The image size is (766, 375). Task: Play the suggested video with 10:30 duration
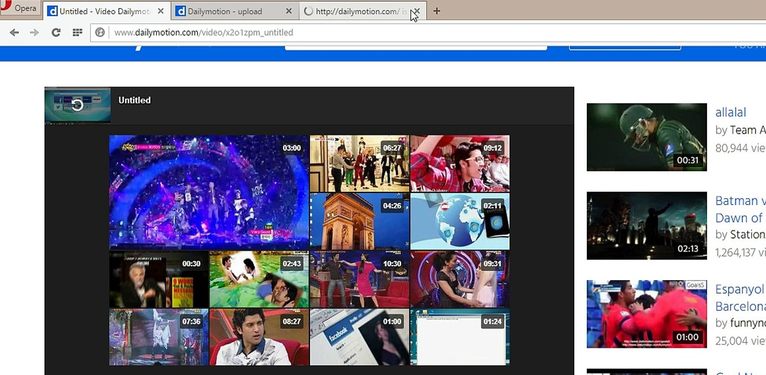(x=360, y=279)
